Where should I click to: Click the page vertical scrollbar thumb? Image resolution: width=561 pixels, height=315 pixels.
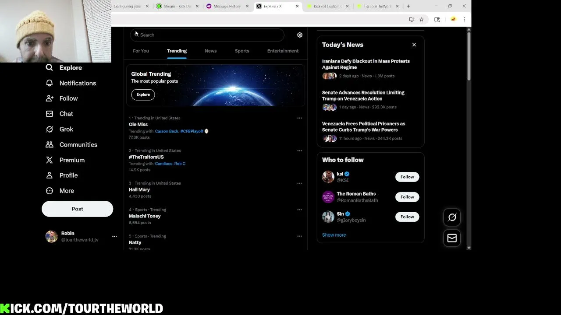[x=469, y=56]
